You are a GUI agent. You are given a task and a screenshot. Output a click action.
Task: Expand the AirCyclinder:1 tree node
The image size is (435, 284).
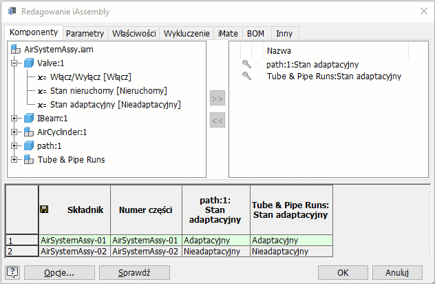14,132
